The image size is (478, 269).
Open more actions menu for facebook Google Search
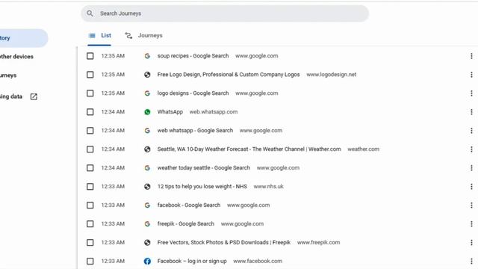pyautogui.click(x=471, y=205)
